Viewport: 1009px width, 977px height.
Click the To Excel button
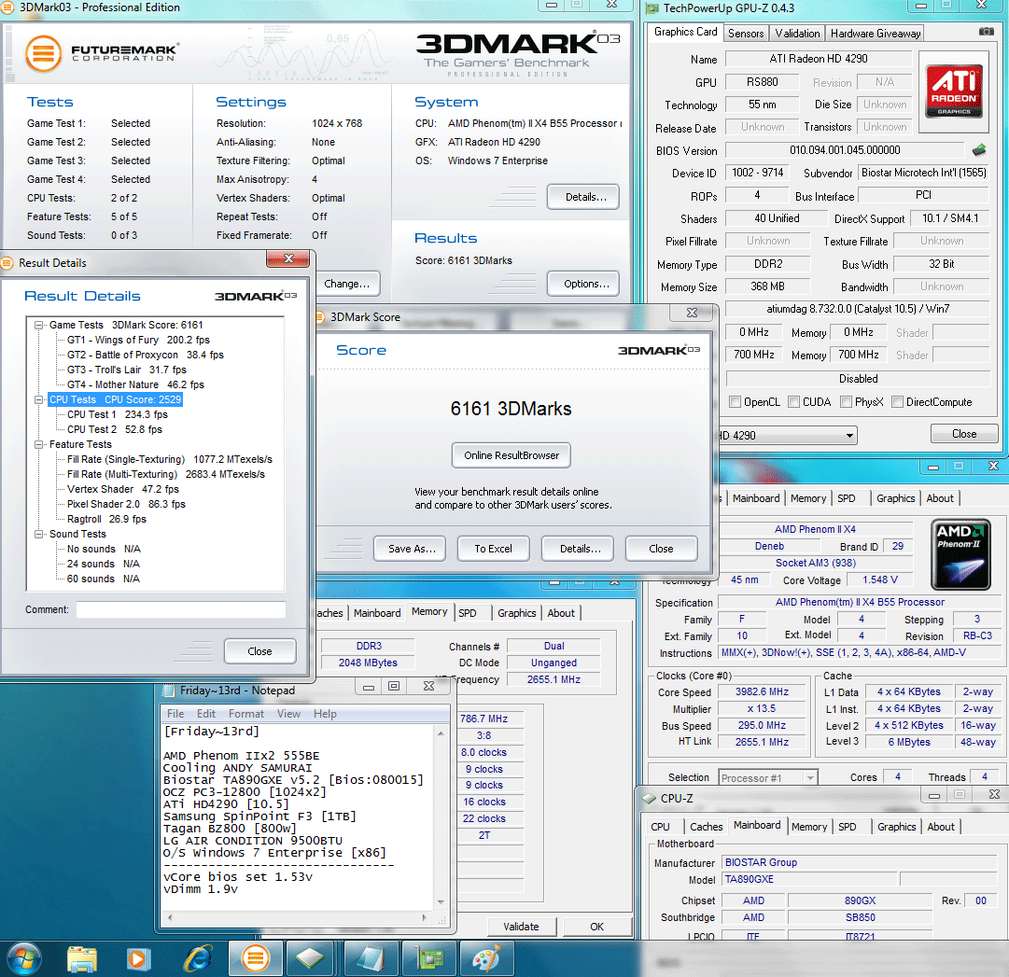coord(493,549)
